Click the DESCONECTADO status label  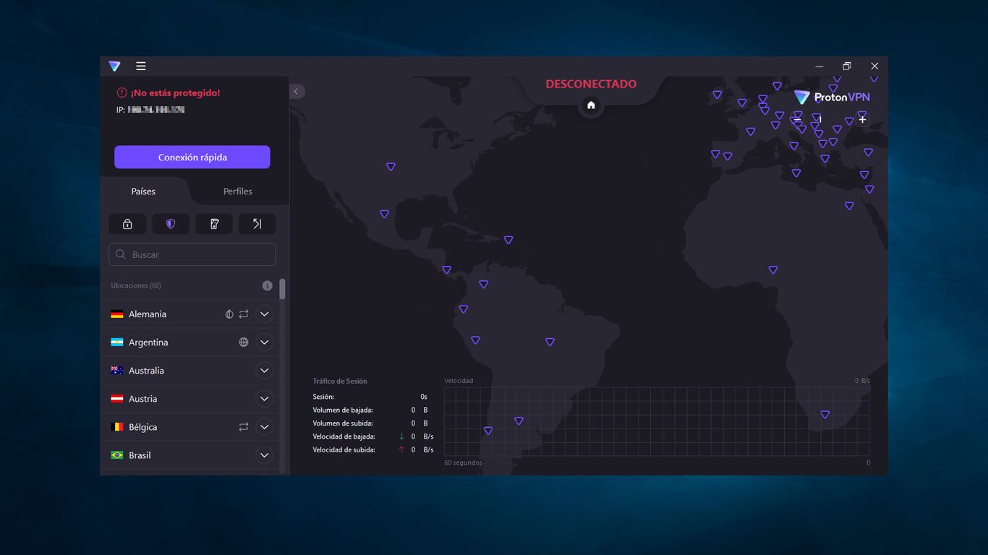(x=591, y=84)
